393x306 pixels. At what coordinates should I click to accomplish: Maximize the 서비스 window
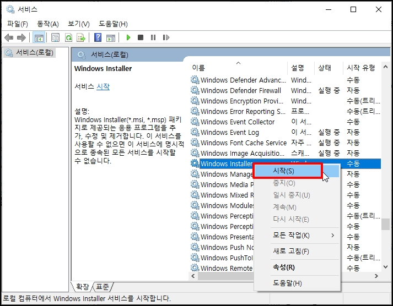click(x=353, y=9)
